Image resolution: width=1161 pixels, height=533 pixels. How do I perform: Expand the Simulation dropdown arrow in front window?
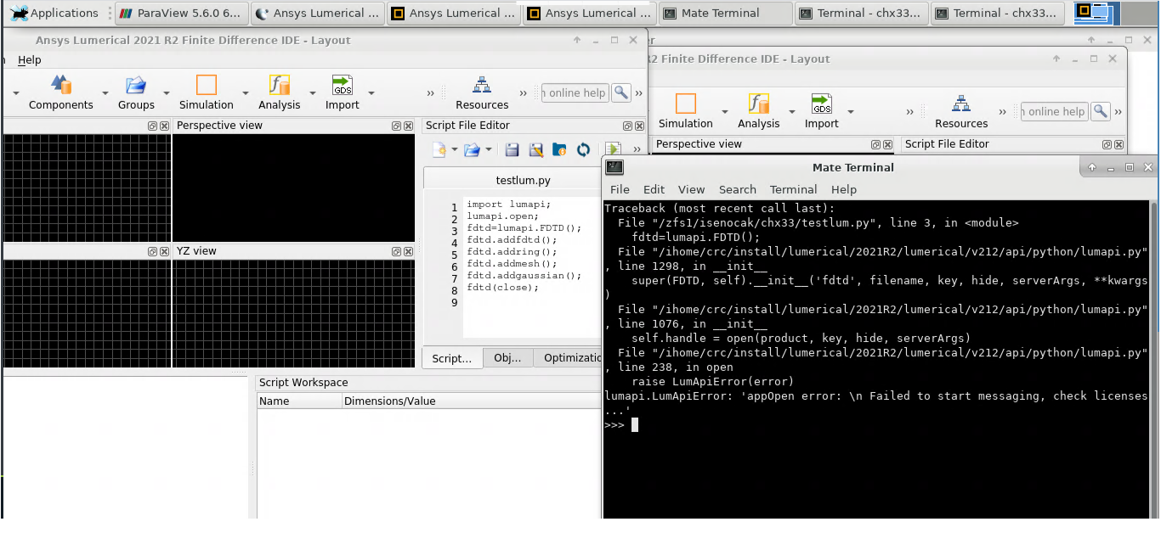[x=246, y=93]
